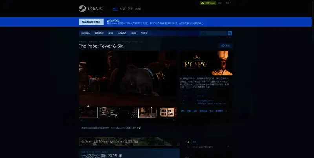Click the search magnifier icon in store bar
The height and width of the screenshot is (158, 314).
pos(230,33)
